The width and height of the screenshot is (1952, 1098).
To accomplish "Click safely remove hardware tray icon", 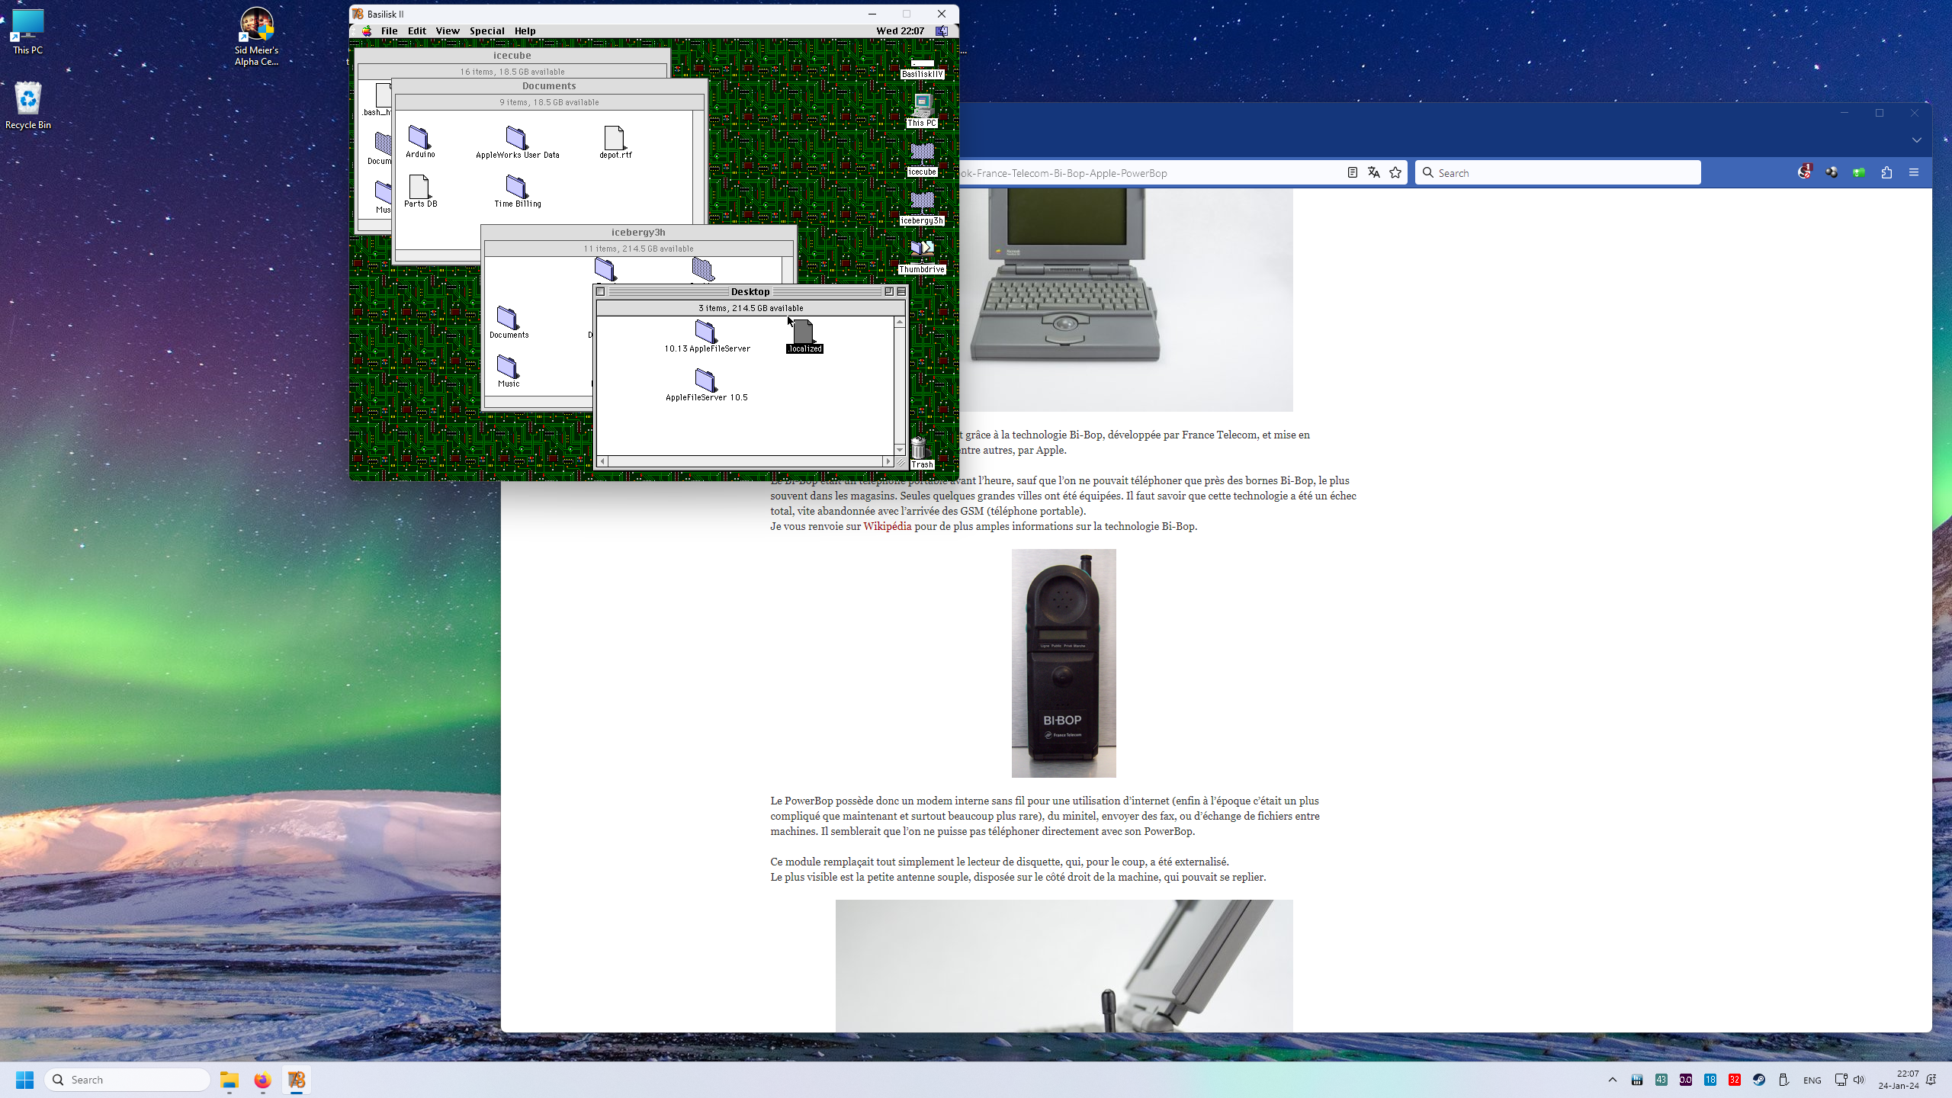I will (1783, 1080).
